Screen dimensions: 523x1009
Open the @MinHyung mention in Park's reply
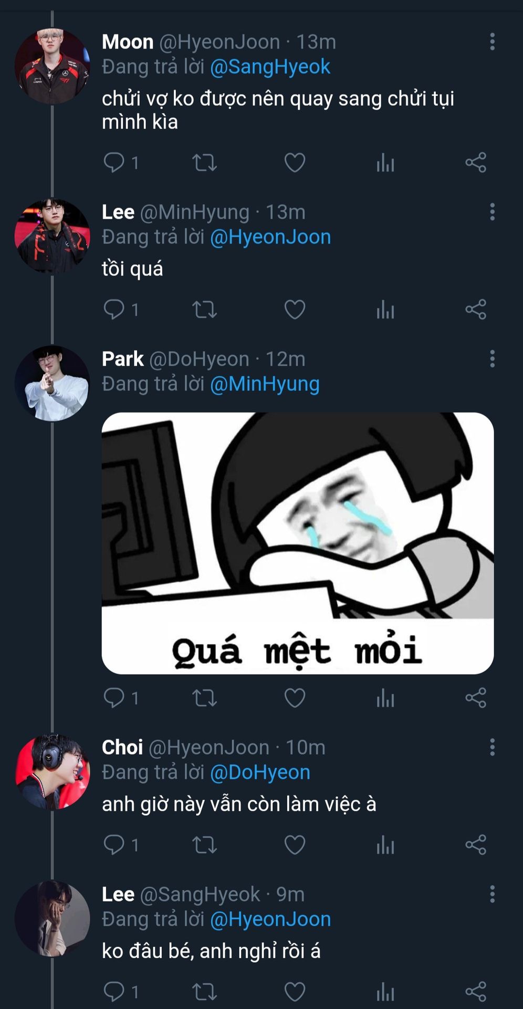click(265, 384)
